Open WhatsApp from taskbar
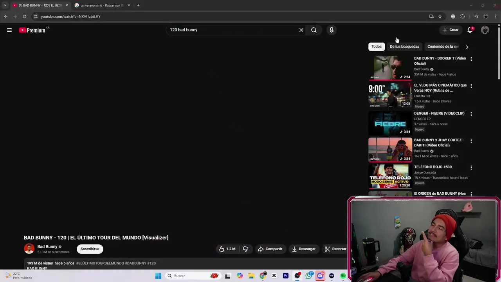 309,276
